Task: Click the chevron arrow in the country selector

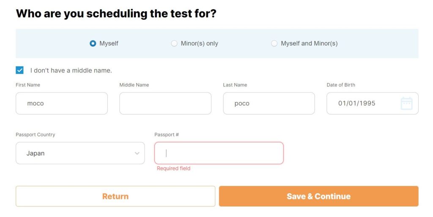Action: tap(137, 153)
